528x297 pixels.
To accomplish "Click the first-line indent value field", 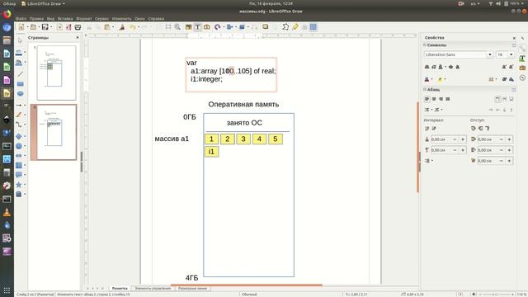I will pos(488,161).
